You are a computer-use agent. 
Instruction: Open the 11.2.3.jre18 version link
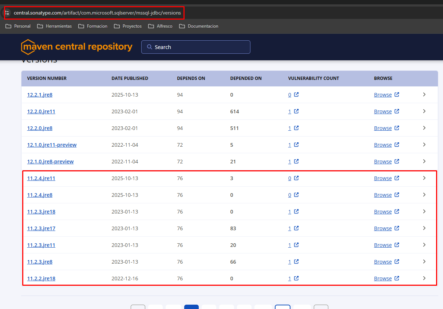pos(41,212)
